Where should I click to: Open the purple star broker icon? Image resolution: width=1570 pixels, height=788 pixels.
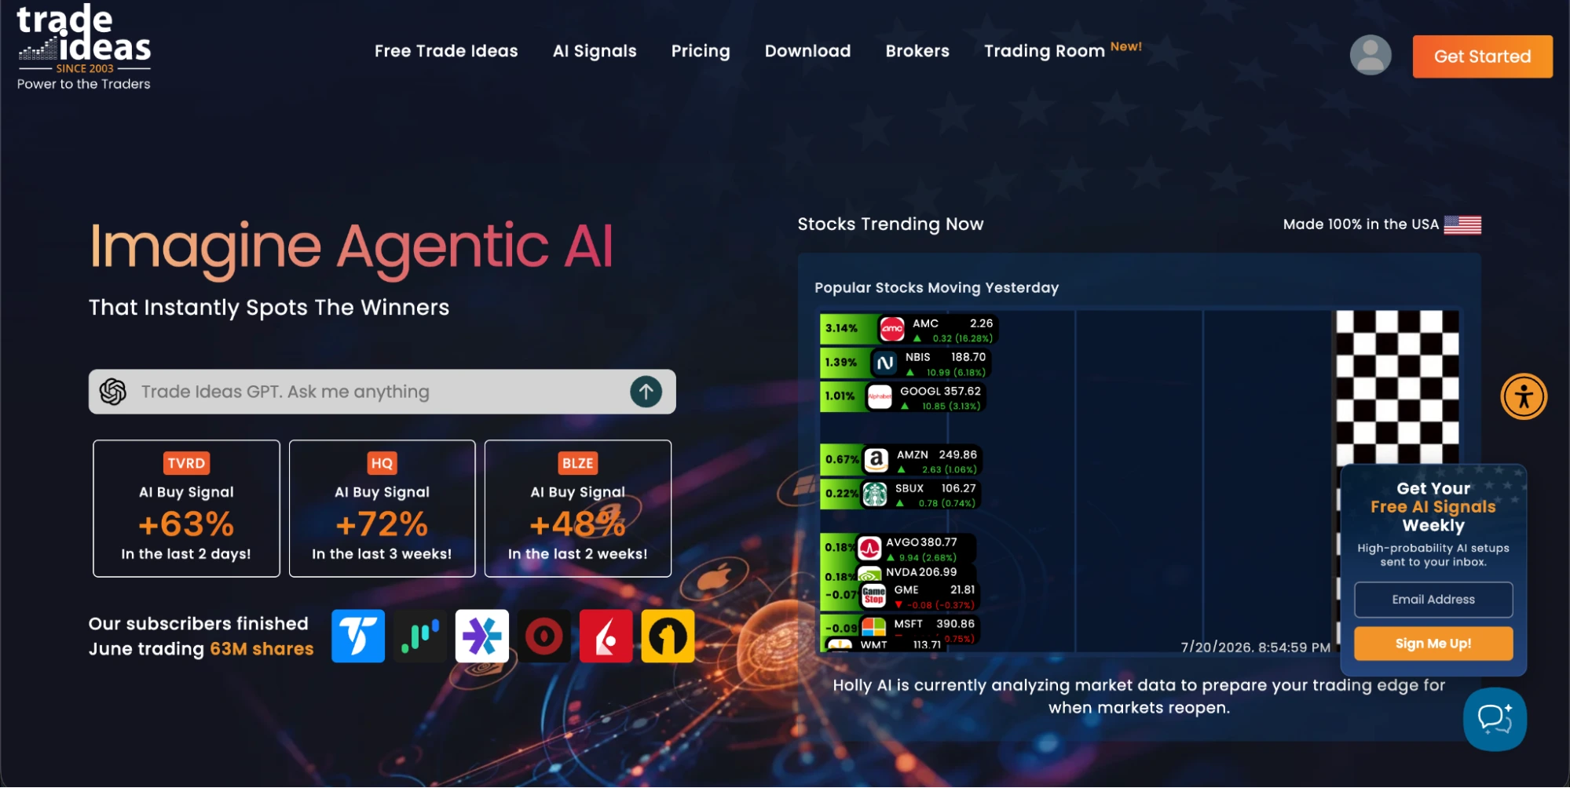[x=482, y=636]
